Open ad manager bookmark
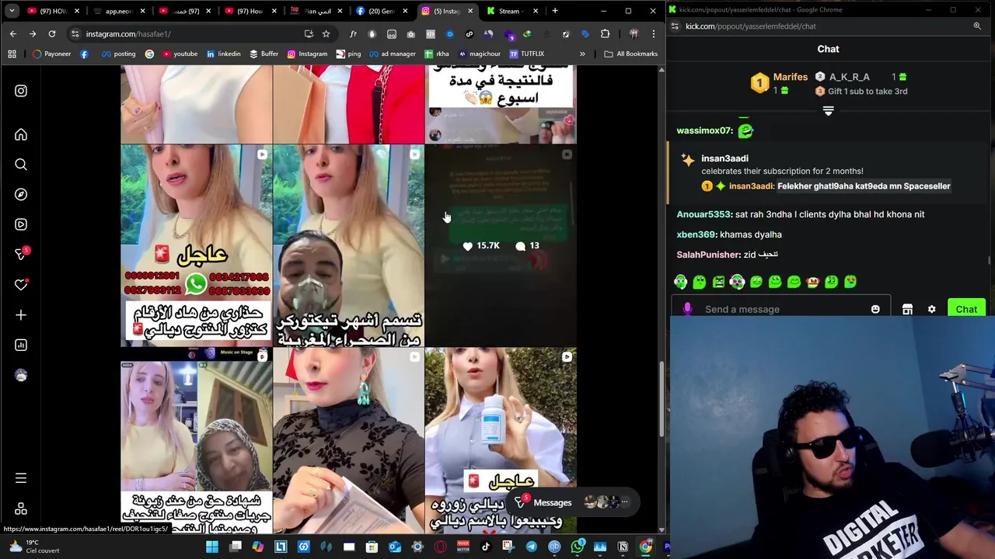This screenshot has width=995, height=559. click(391, 54)
